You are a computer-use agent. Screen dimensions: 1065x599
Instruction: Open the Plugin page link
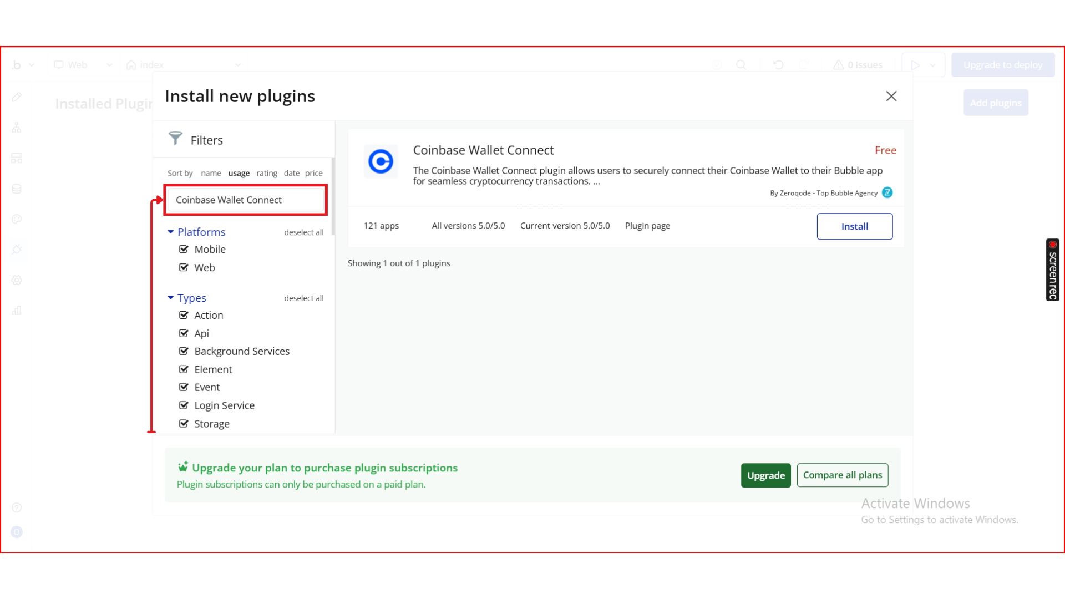[647, 226]
